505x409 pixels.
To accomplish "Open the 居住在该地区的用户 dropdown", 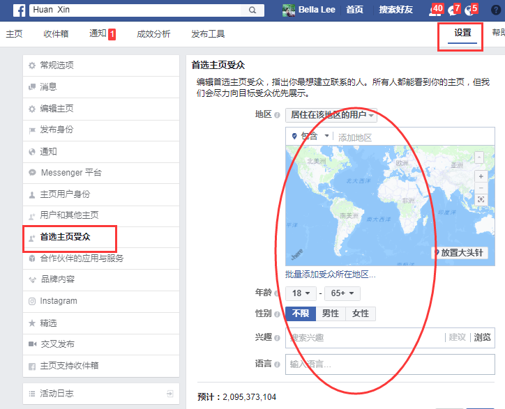I will coord(331,115).
